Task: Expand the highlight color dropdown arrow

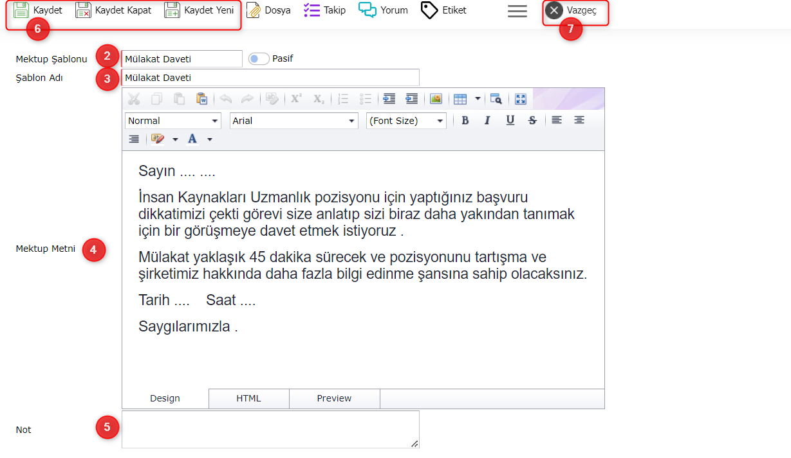Action: 175,139
